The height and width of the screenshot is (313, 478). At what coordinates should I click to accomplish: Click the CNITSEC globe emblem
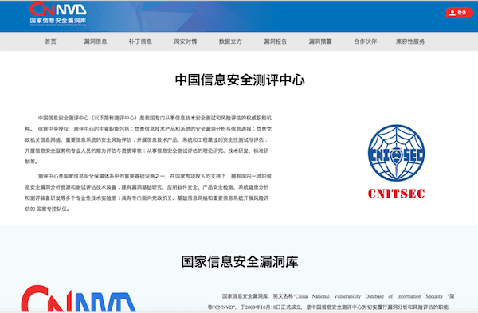coord(396,153)
